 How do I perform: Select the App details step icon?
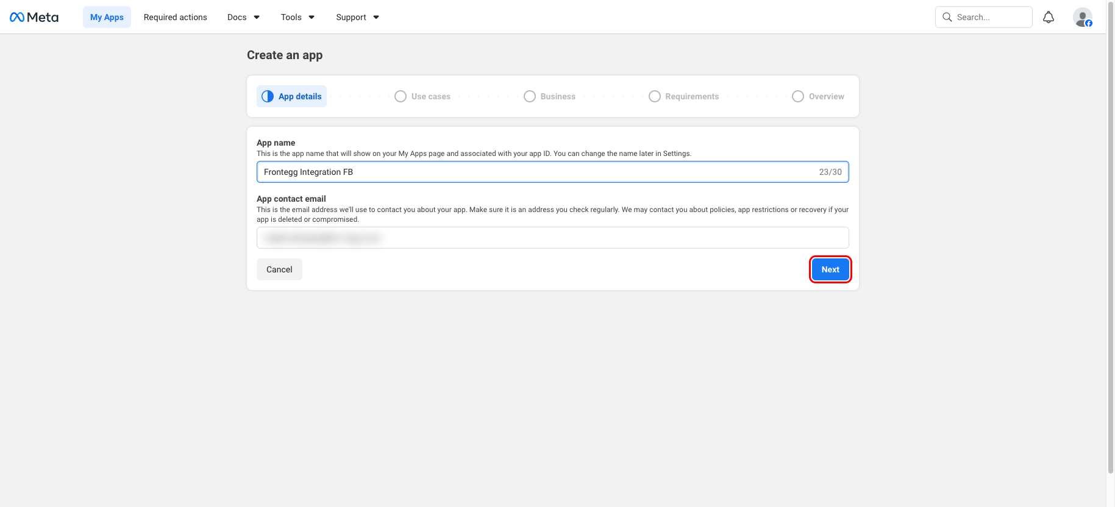click(268, 96)
